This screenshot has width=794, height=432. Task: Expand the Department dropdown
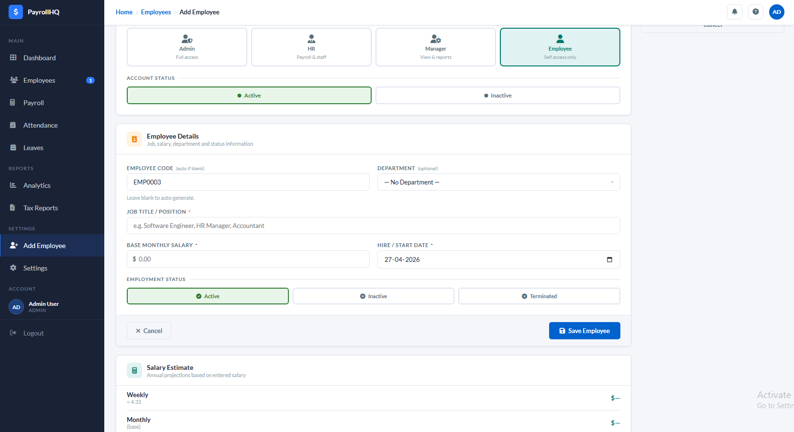pyautogui.click(x=498, y=182)
